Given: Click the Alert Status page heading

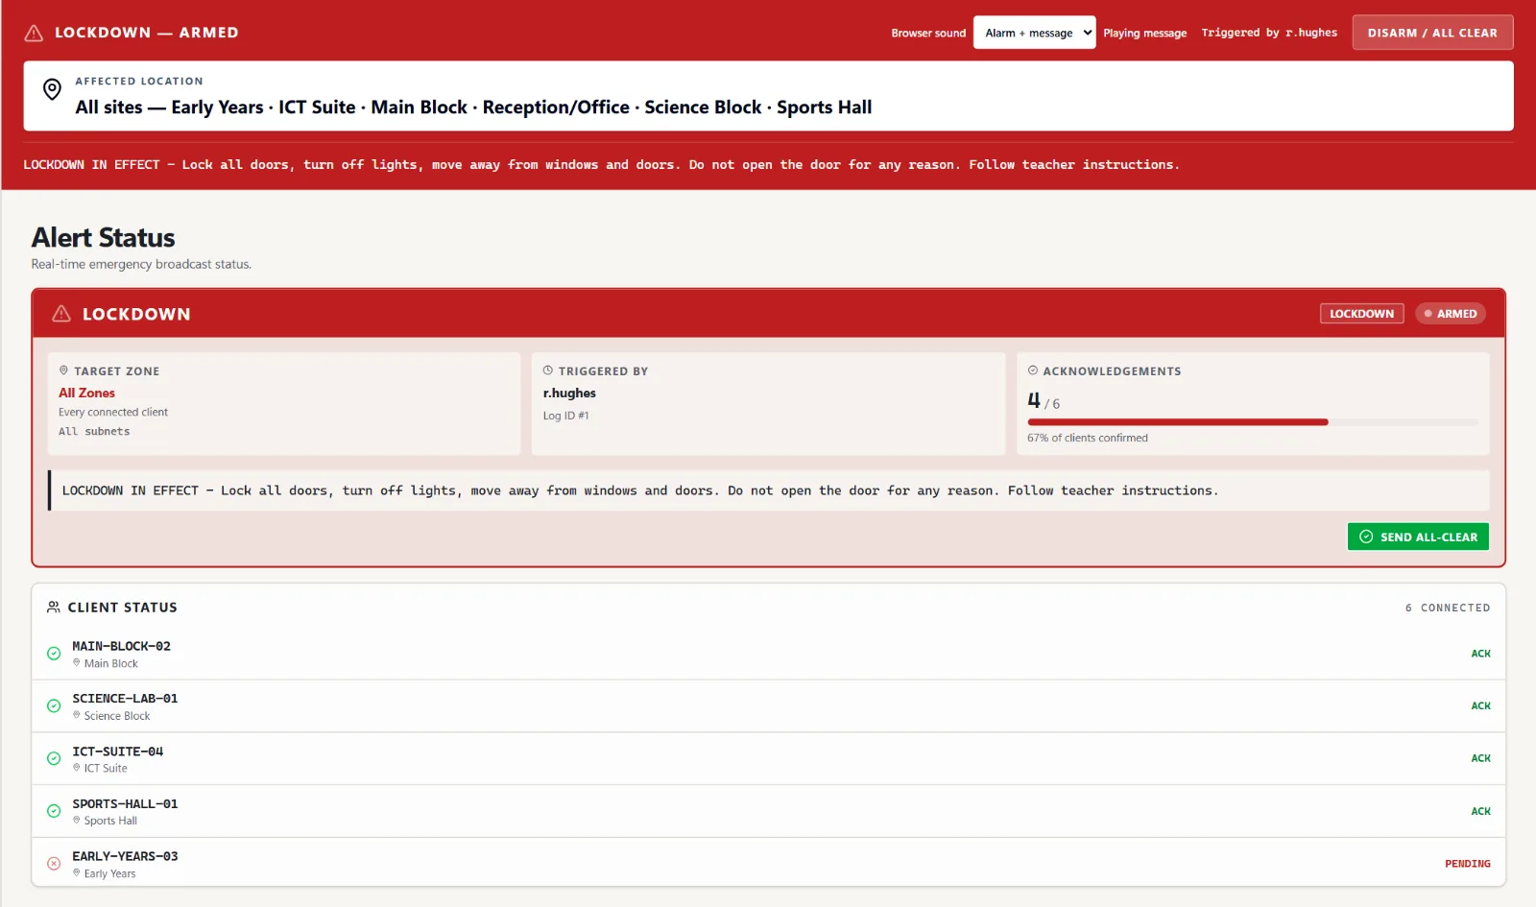Looking at the screenshot, I should (104, 237).
